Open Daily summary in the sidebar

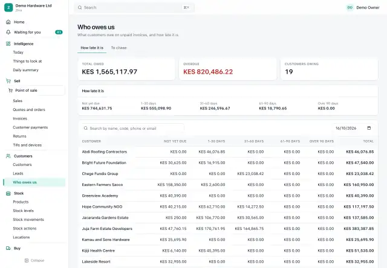(25, 70)
